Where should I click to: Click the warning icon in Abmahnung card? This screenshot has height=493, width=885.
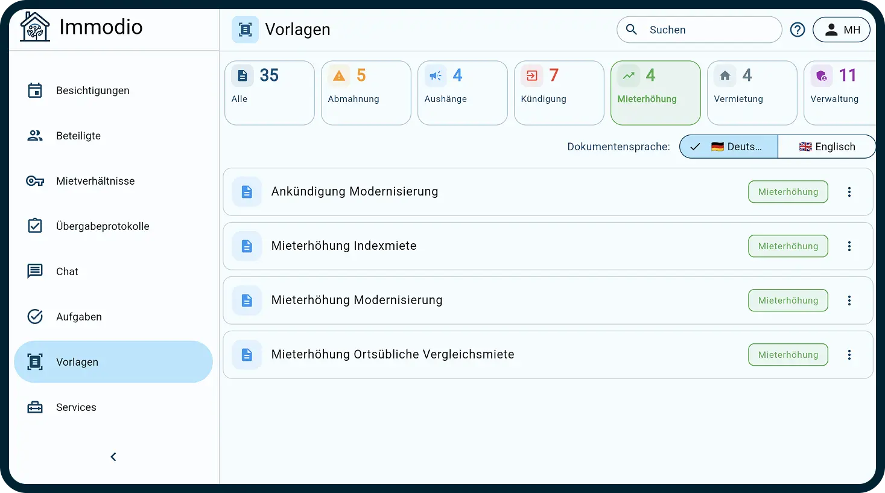339,75
